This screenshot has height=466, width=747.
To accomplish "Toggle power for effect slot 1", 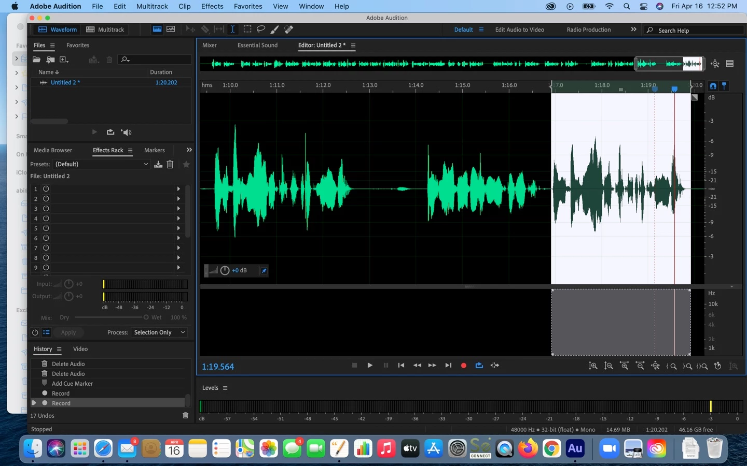I will pos(46,189).
